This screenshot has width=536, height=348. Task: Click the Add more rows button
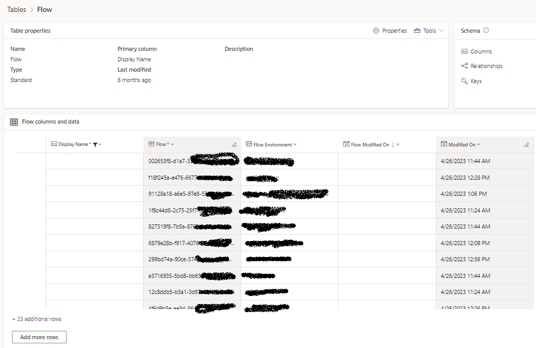38,337
